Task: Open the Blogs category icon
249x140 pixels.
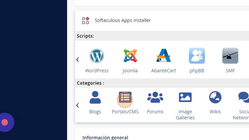Action: [95, 97]
